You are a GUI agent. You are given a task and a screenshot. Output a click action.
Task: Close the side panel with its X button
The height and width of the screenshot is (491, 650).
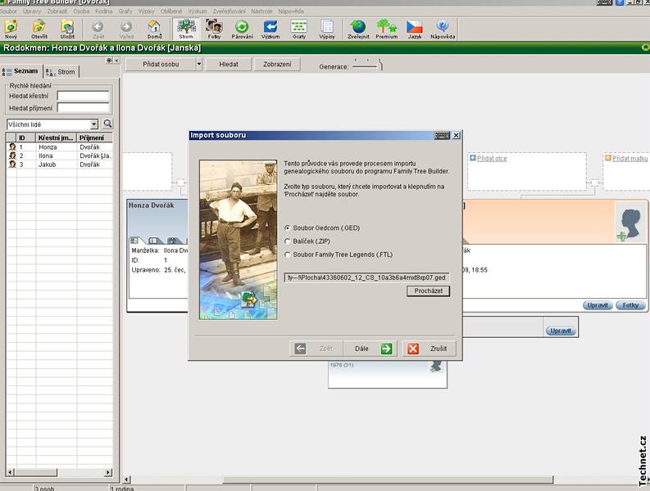(116, 61)
